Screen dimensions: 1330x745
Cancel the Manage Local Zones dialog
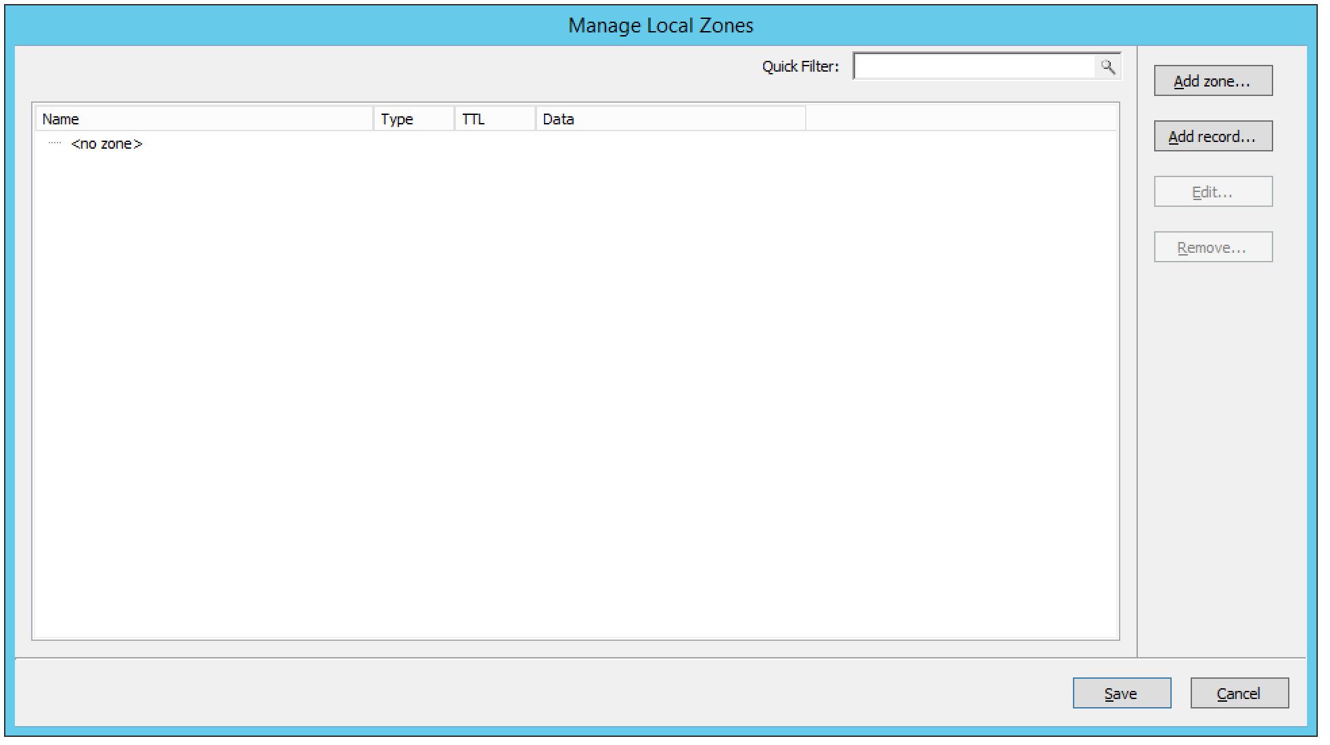point(1239,693)
